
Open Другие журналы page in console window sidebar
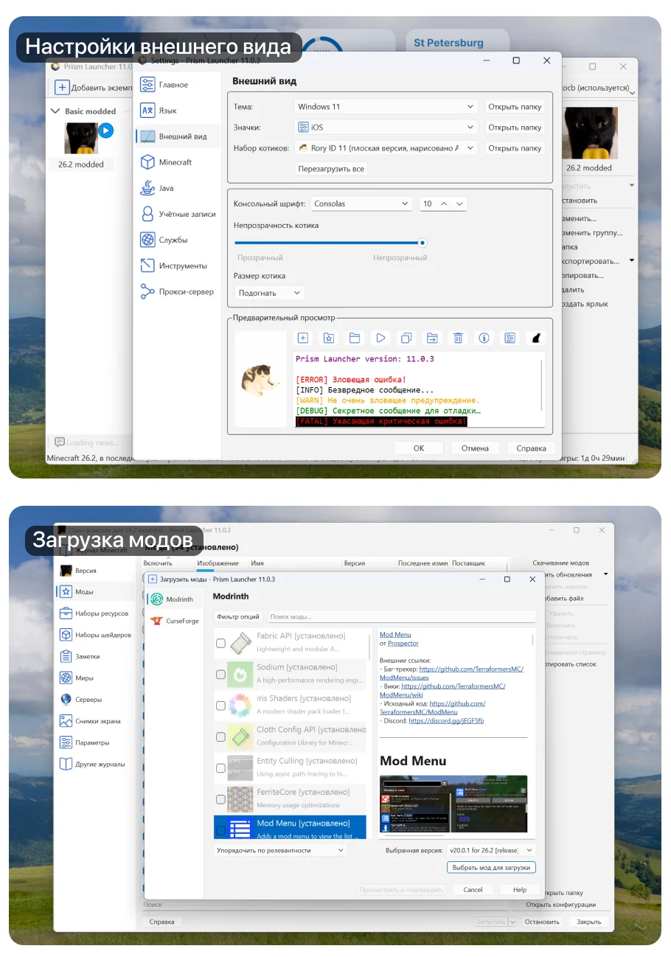(96, 765)
